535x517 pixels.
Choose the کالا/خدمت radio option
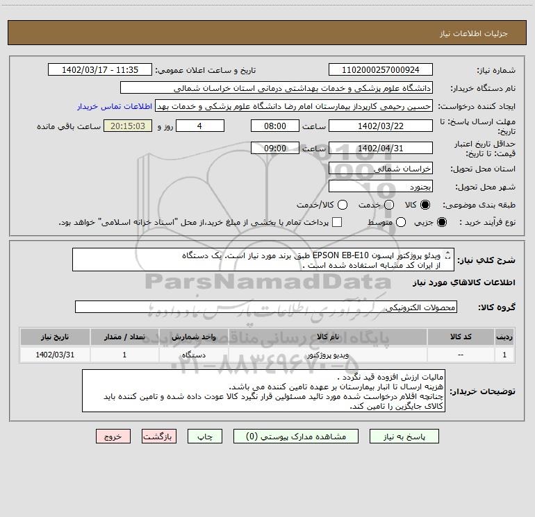343,205
